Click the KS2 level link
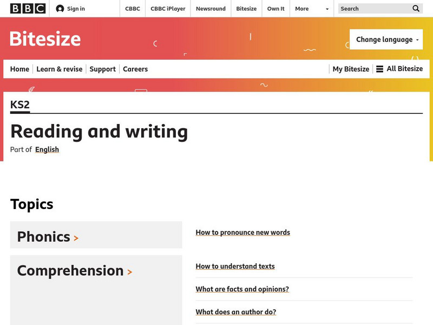 click(x=20, y=105)
